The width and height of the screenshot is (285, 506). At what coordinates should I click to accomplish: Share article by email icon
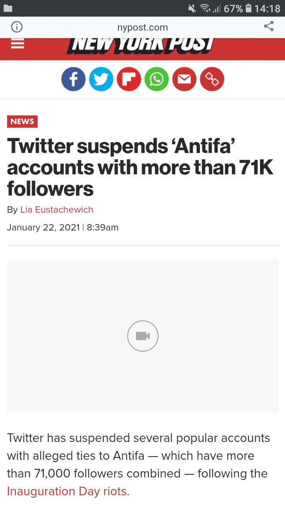click(x=184, y=79)
